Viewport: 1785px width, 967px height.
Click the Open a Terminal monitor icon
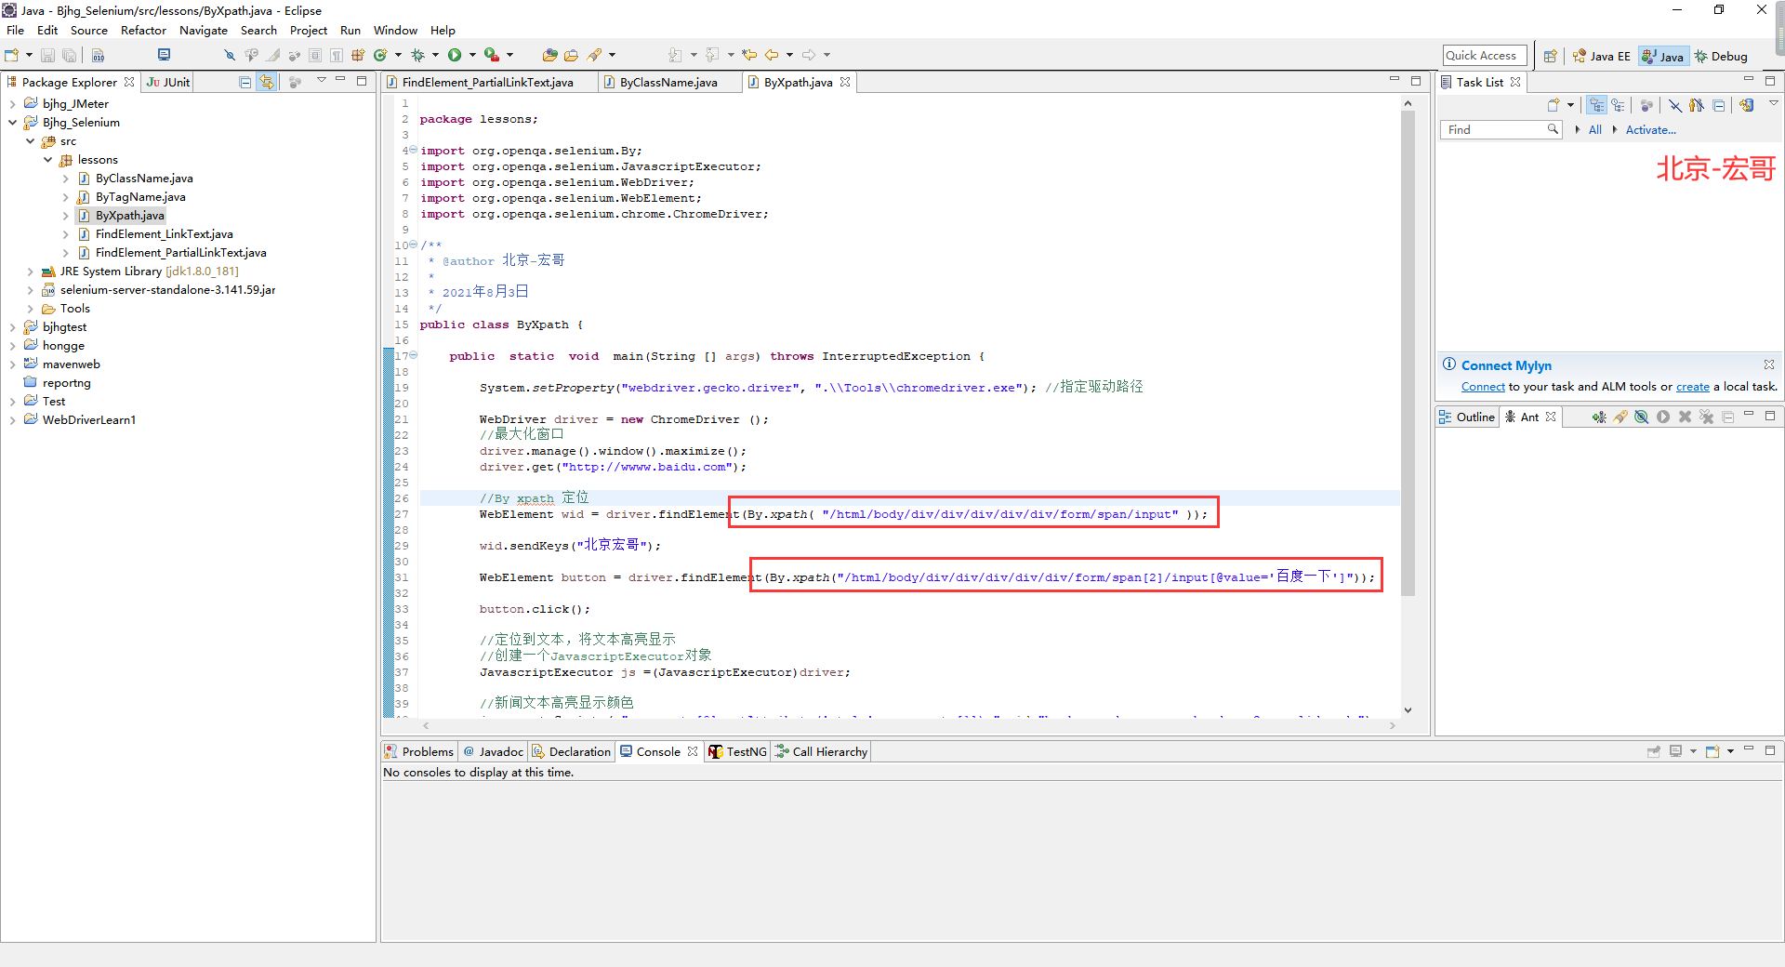coord(165,55)
